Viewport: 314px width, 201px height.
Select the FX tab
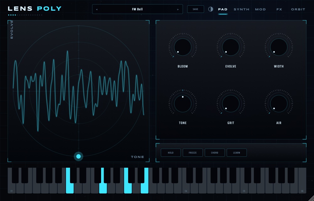coord(279,9)
